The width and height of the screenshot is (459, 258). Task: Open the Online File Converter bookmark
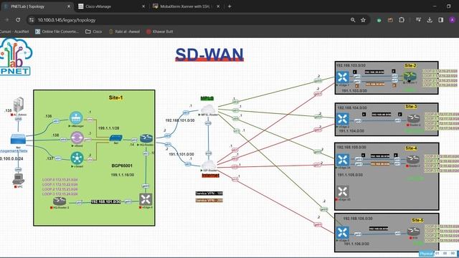click(x=57, y=32)
